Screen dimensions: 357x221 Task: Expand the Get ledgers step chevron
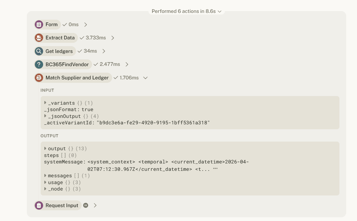(104, 51)
